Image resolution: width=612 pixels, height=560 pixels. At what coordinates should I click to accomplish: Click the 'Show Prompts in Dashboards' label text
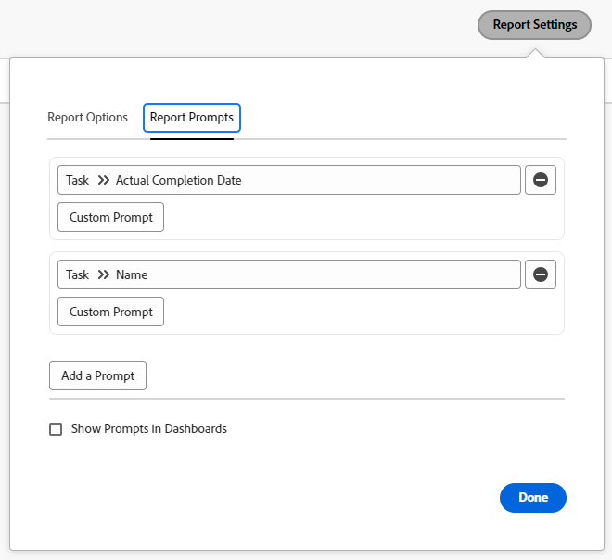tap(149, 429)
